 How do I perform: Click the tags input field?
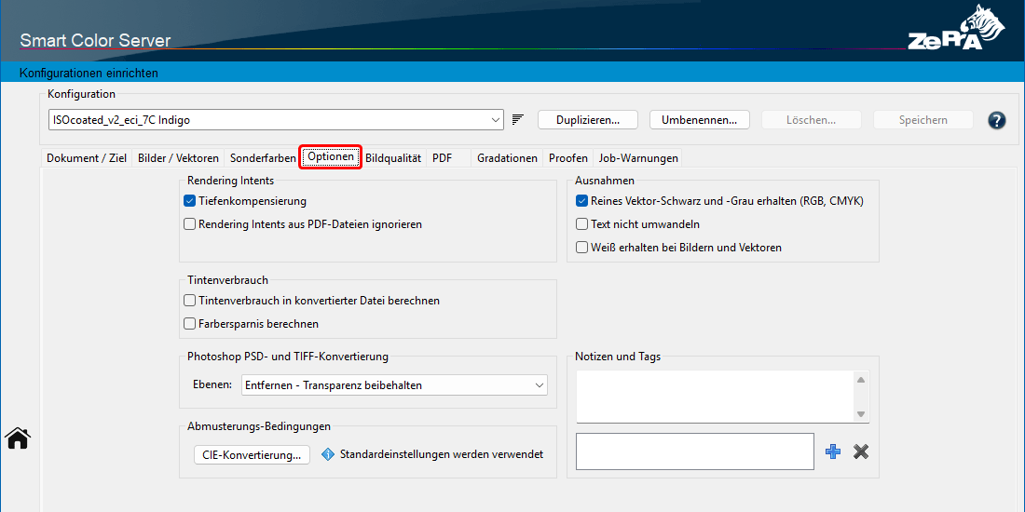695,451
